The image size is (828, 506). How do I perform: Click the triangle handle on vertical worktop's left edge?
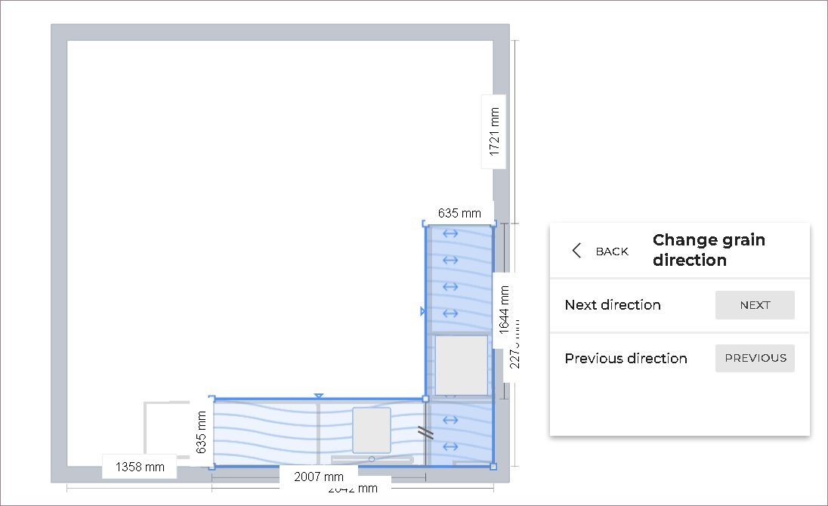(x=423, y=311)
